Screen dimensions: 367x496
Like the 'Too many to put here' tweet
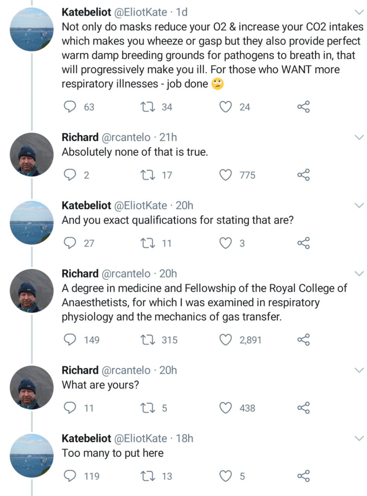click(x=226, y=476)
